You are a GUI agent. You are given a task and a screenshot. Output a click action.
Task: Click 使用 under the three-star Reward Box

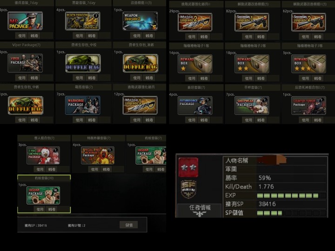point(305,79)
